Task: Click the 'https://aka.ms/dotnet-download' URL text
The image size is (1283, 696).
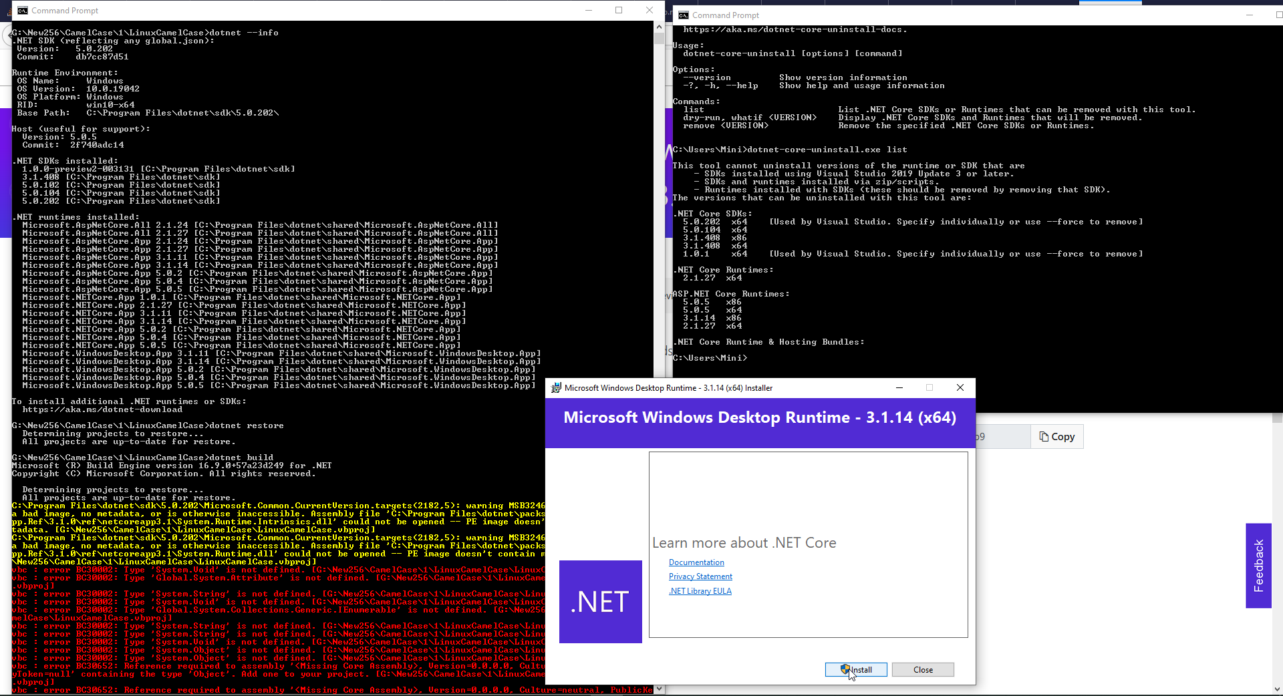Action: (102, 409)
